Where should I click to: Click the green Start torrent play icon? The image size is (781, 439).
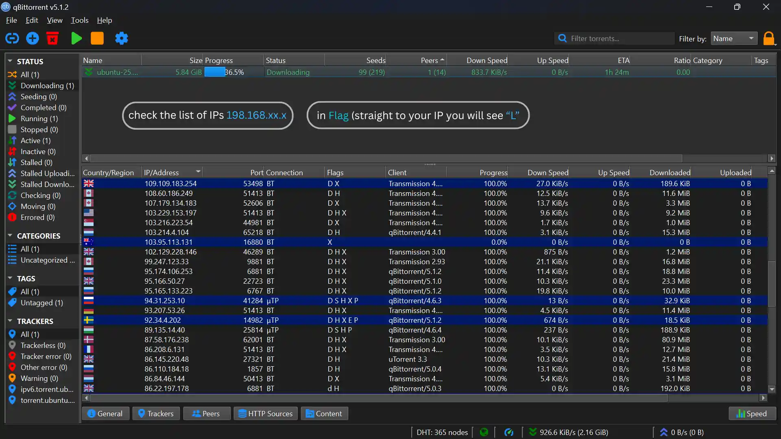[x=76, y=38]
